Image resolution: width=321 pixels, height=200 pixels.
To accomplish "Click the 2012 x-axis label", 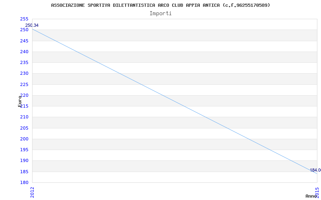I will click(33, 192).
